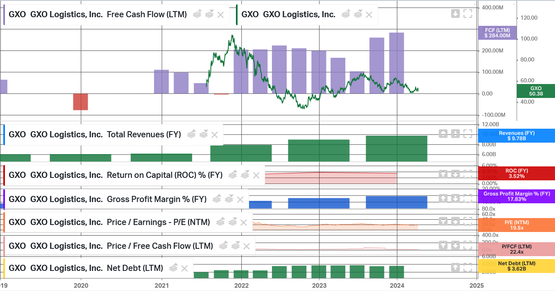
Task: Click the 2022 label on the time axis
Action: point(241,285)
